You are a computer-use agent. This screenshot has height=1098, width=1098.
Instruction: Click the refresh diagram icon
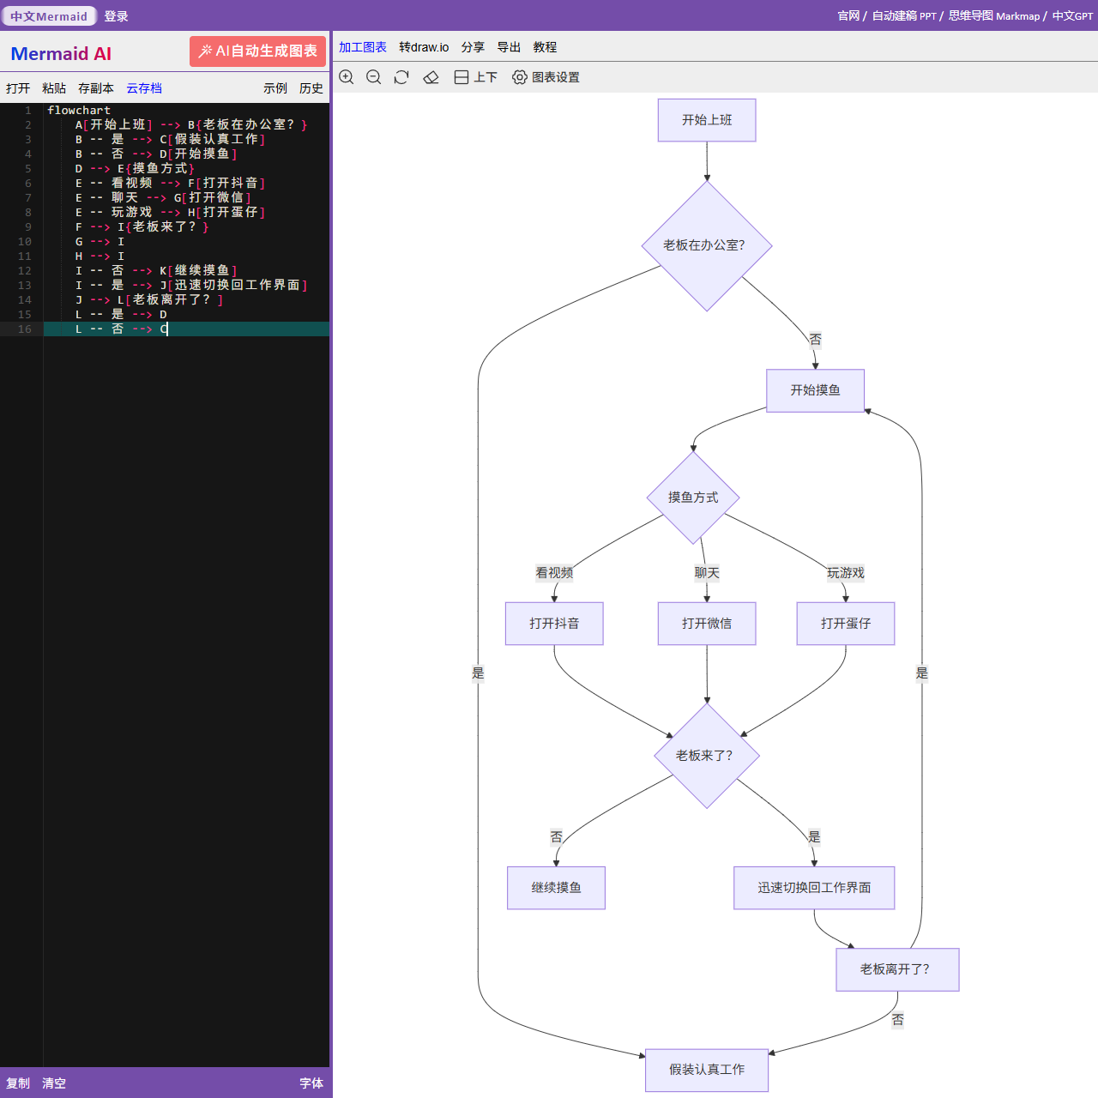coord(401,77)
